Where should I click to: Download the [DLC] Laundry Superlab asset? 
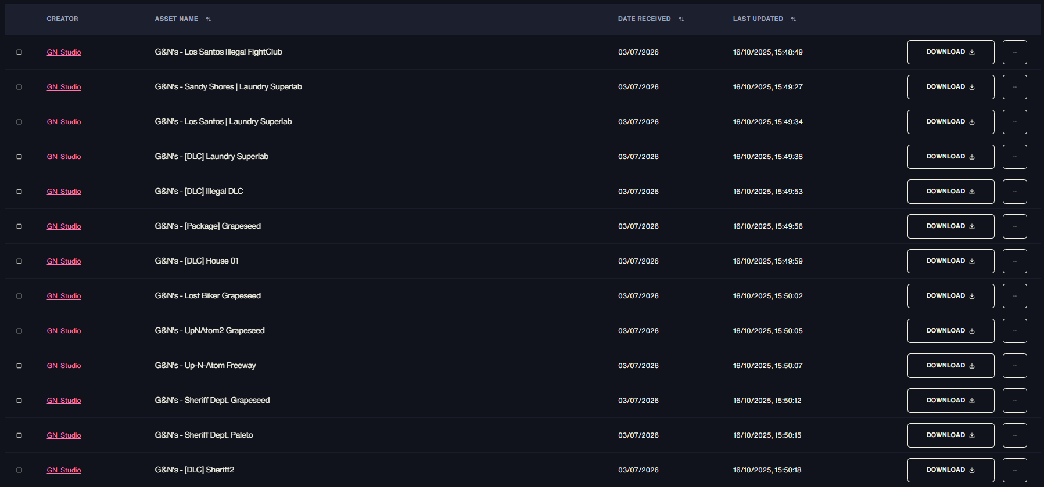(x=950, y=157)
